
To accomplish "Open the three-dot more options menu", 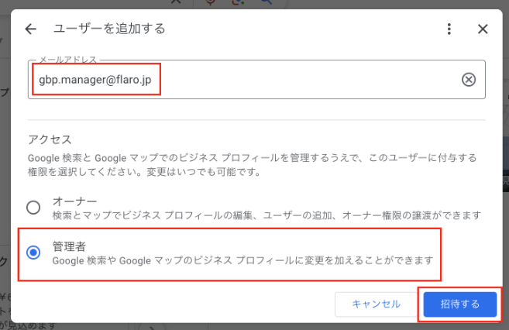I will point(449,29).
